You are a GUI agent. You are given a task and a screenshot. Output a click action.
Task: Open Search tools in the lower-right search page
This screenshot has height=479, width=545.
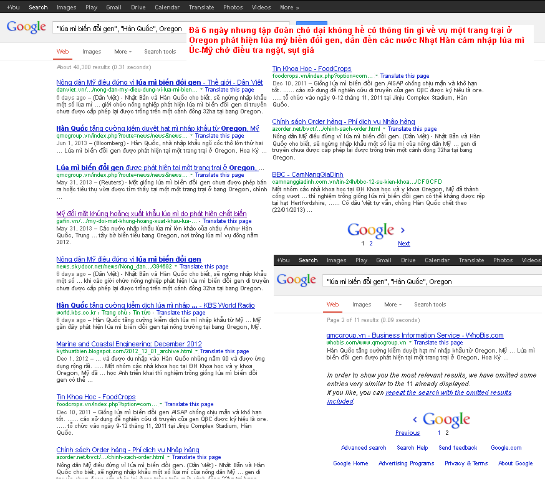[430, 305]
